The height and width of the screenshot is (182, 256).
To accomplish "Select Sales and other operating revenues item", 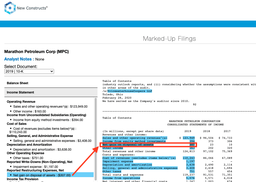I will point(50,107).
